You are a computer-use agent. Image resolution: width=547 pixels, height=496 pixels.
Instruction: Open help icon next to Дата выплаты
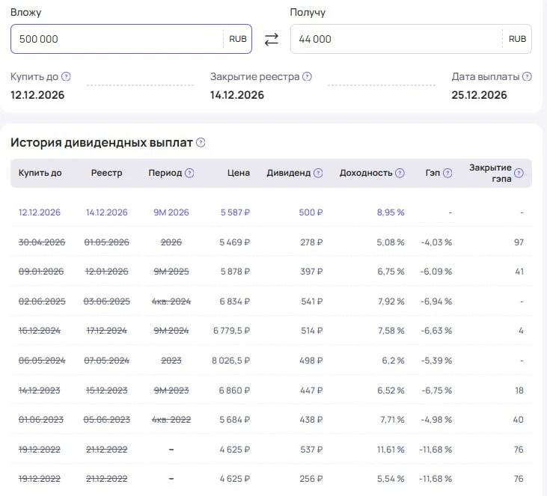[527, 76]
